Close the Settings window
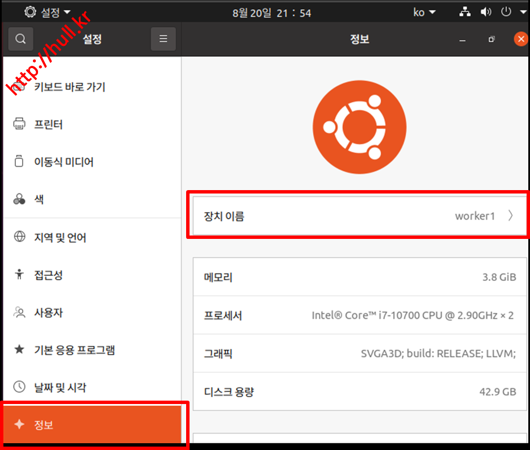The width and height of the screenshot is (530, 450). click(x=521, y=39)
